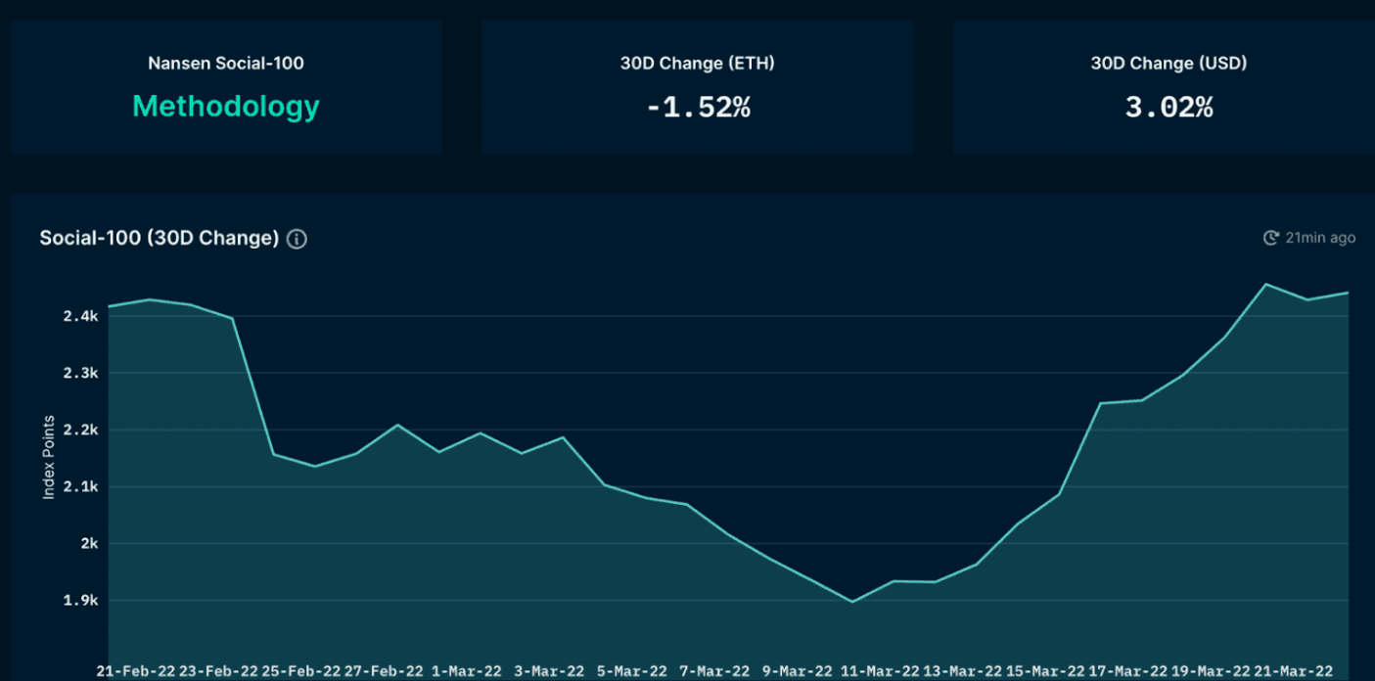Click the 1.9k y-axis tick label
This screenshot has width=1375, height=681.
[x=79, y=601]
